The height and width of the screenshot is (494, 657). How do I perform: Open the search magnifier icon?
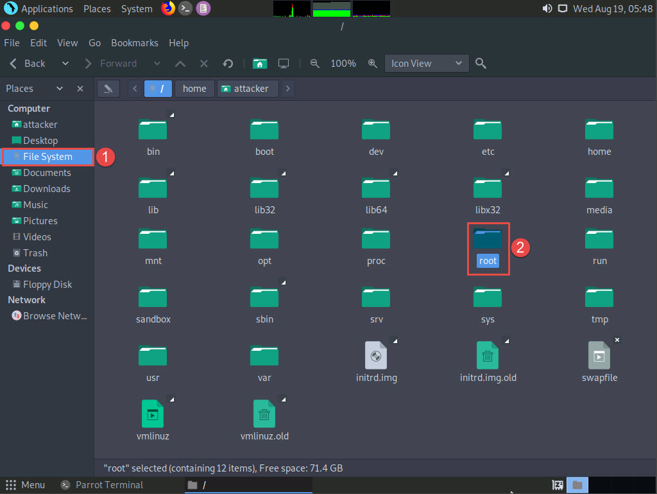[x=481, y=64]
